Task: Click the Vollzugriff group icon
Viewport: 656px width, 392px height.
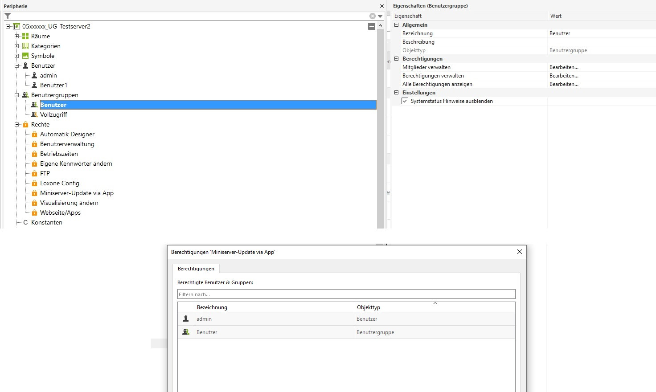Action: point(34,114)
